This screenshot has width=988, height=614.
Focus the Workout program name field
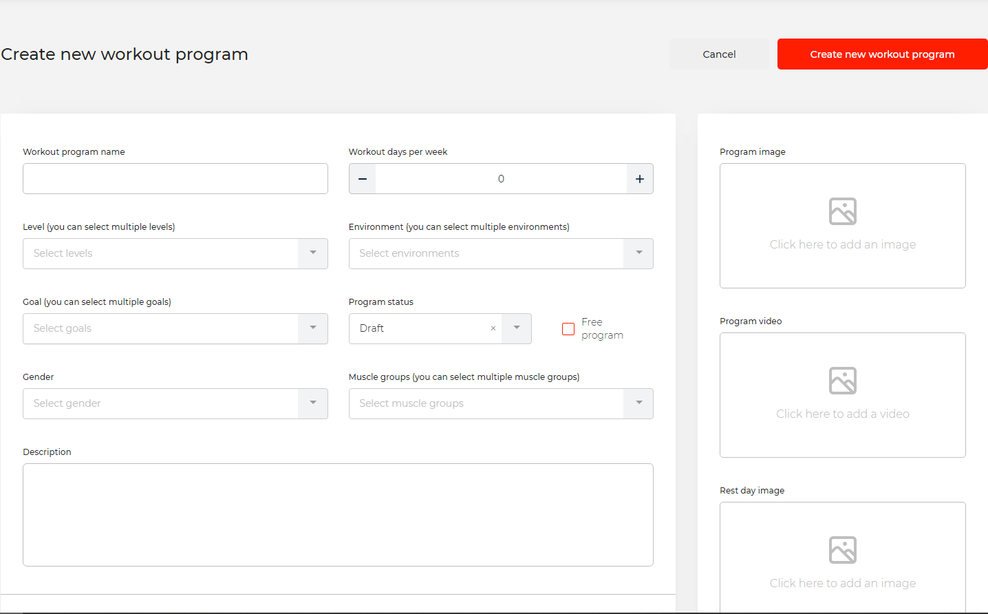tap(175, 179)
